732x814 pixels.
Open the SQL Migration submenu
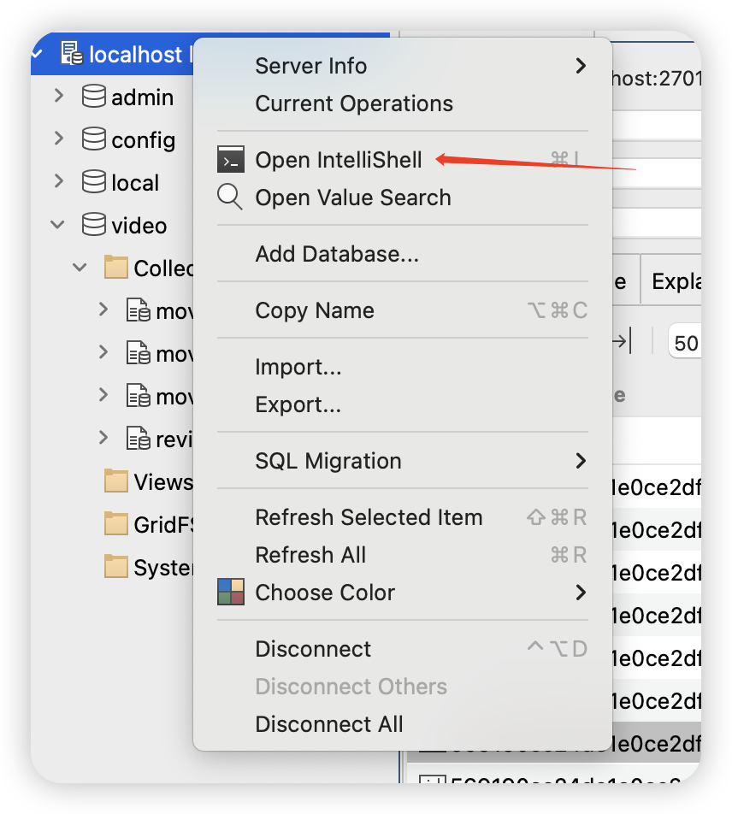point(328,461)
